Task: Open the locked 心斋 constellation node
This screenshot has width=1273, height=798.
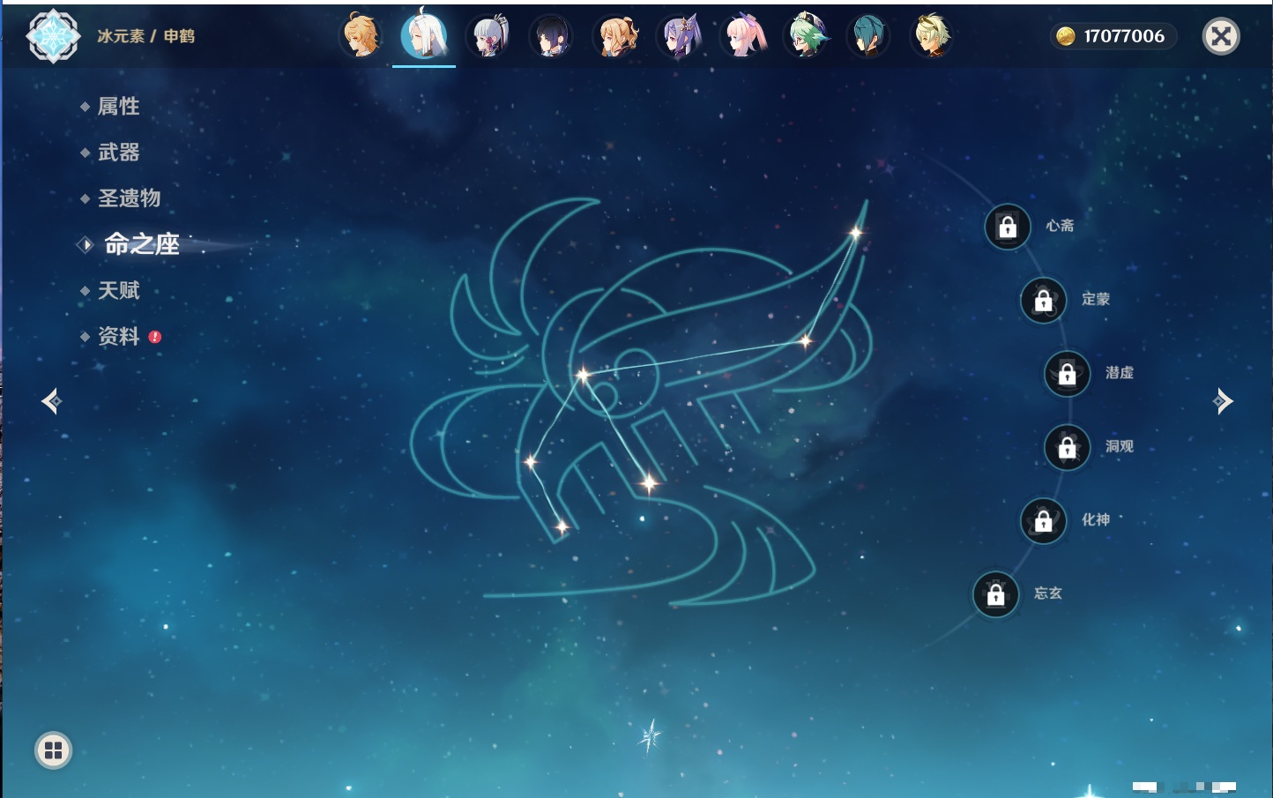Action: (1008, 227)
